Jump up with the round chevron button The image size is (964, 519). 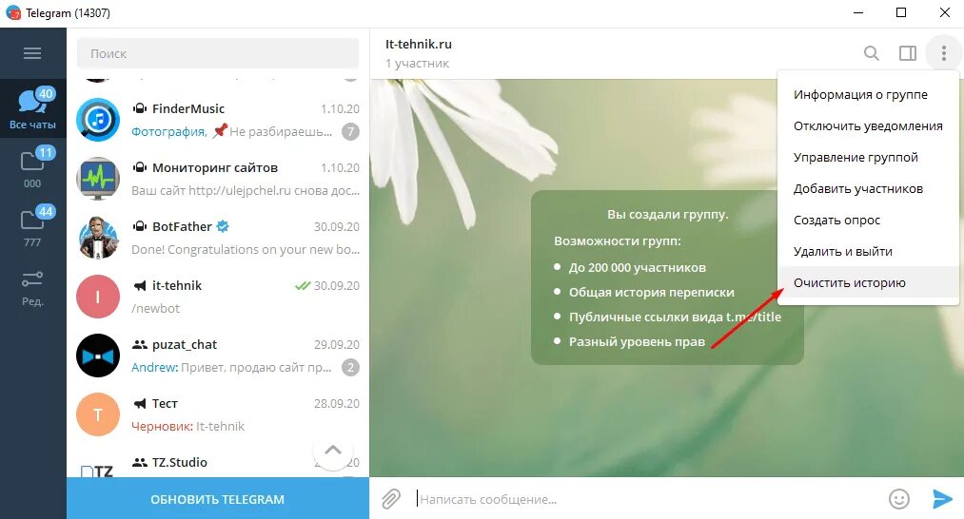click(x=333, y=451)
